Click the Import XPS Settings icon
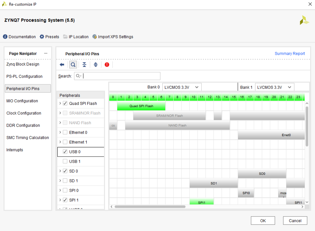The width and height of the screenshot is (315, 231). [x=94, y=37]
